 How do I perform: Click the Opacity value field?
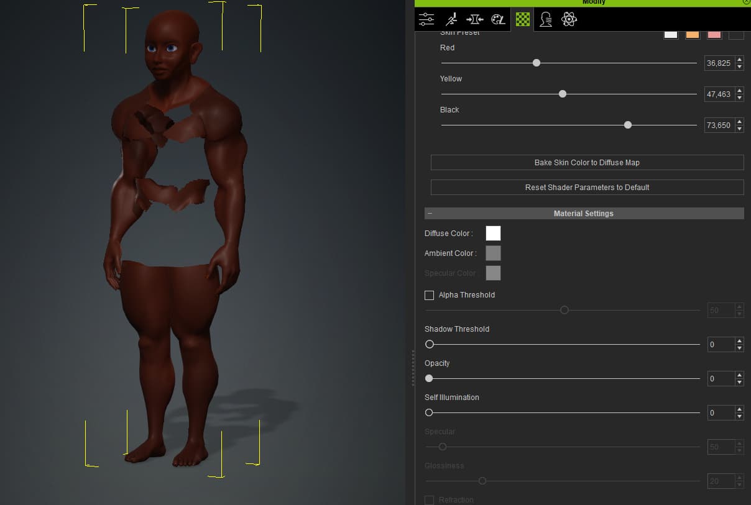click(721, 378)
